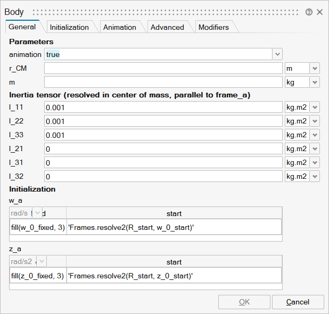Focus the m mass input field
329x314 pixels.
(x=162, y=82)
